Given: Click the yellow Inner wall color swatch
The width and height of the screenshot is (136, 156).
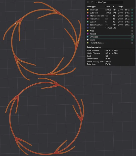Looking at the screenshot, I should [88, 10].
